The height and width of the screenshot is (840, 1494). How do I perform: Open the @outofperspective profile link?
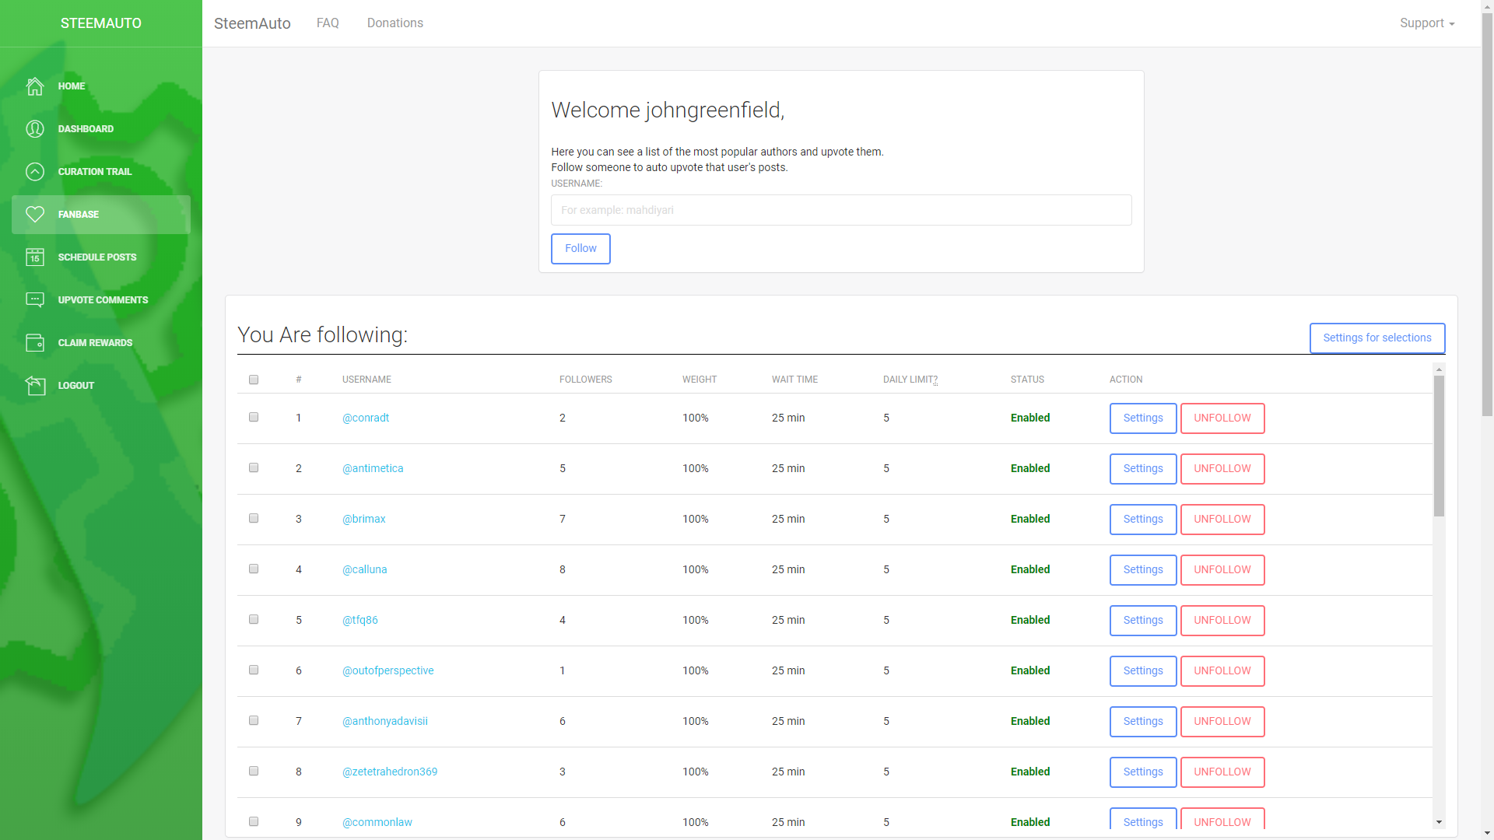(388, 670)
